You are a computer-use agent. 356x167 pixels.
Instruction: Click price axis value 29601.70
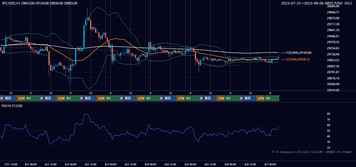point(333,30)
